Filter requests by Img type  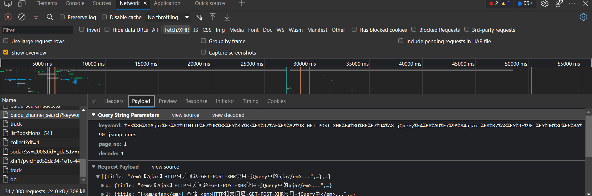[x=220, y=30]
